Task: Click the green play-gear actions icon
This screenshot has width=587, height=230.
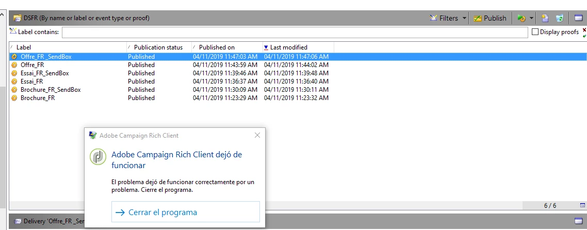Action: (521, 18)
